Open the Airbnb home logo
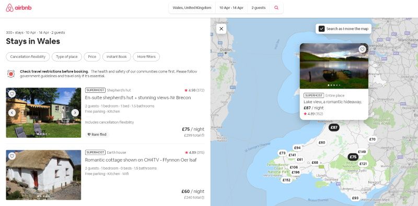This screenshot has height=206, width=418. point(19,8)
